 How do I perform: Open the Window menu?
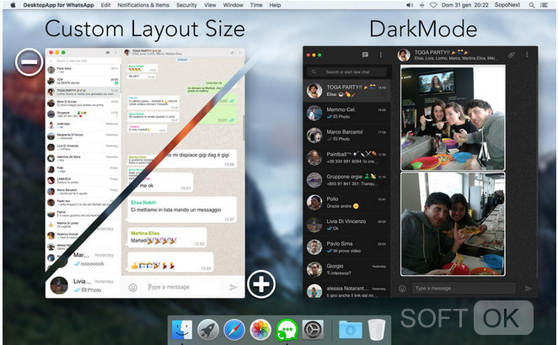click(233, 5)
